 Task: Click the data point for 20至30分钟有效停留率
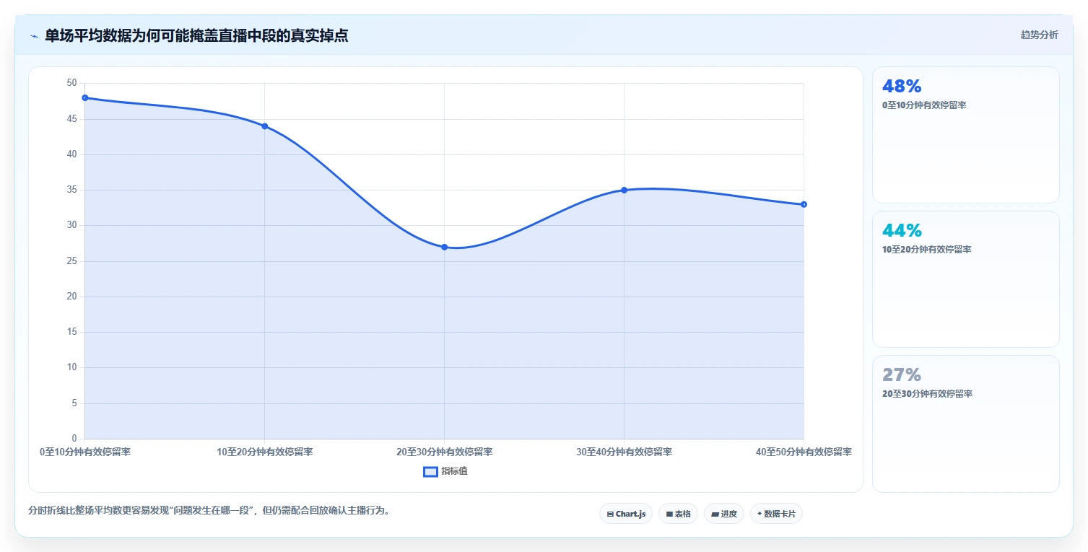[x=444, y=247]
